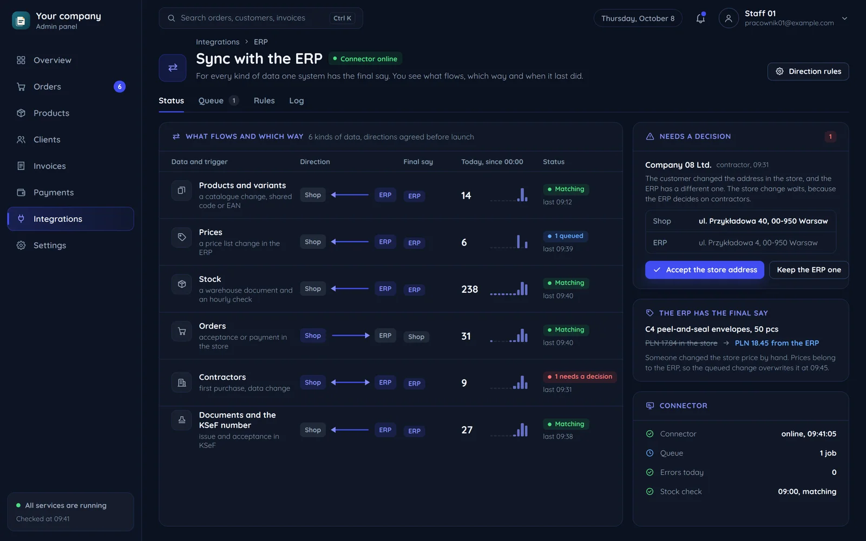Click the company logo icon in sidebar
This screenshot has width=866, height=541.
21,21
